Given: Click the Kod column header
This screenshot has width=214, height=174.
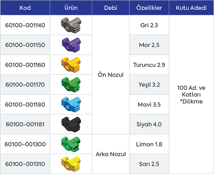Looking at the screenshot, I should [x=25, y=8].
